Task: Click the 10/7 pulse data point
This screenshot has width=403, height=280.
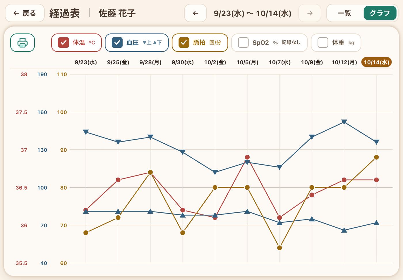Action: click(x=280, y=248)
